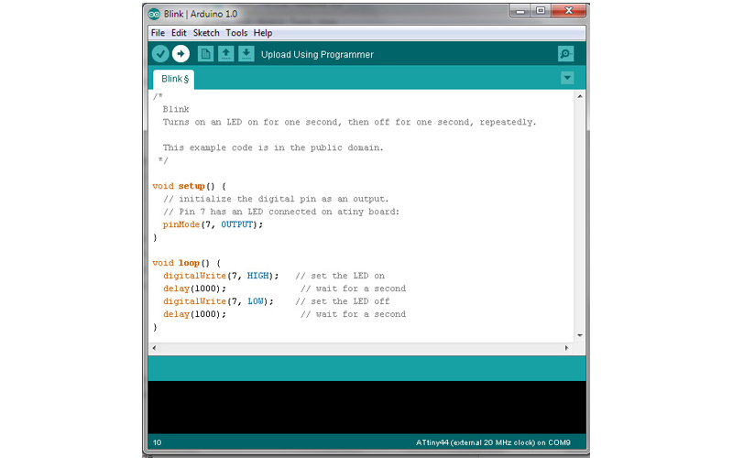Click the horizontal scrollbar left arrow
This screenshot has height=458, width=733.
tap(154, 348)
